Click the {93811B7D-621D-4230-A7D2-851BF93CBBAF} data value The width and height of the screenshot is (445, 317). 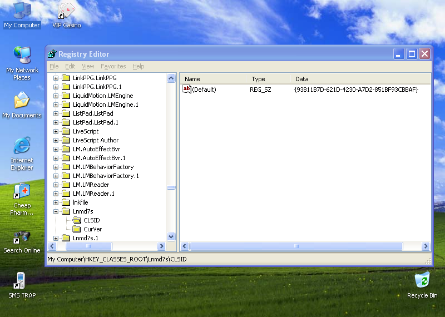click(x=356, y=90)
